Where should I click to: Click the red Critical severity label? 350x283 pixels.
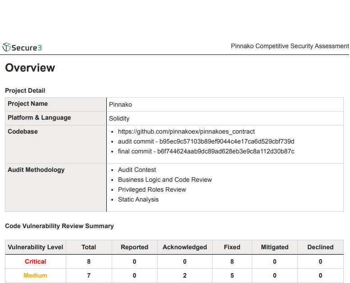(36, 262)
